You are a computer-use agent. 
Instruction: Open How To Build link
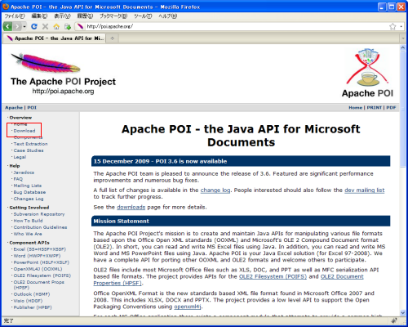point(28,221)
